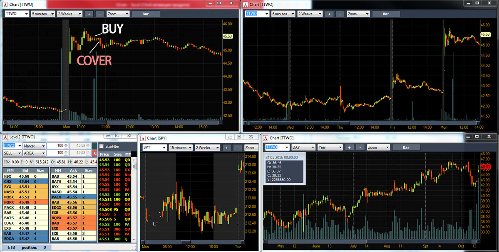Click the Ask column header
Image resolution: width=499 pixels, height=252 pixels.
click(x=73, y=171)
